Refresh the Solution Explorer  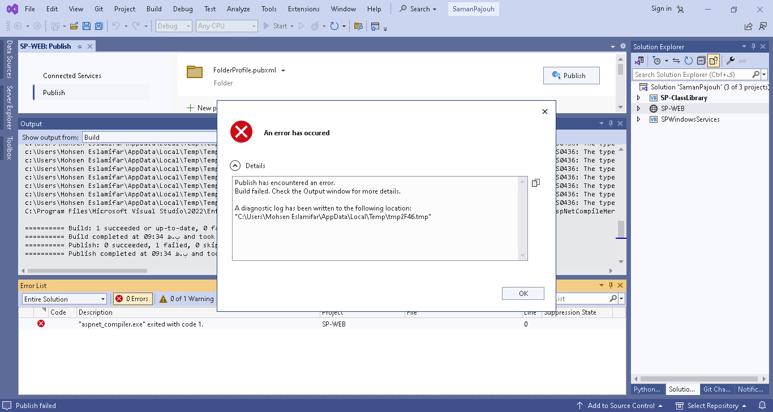[x=688, y=61]
